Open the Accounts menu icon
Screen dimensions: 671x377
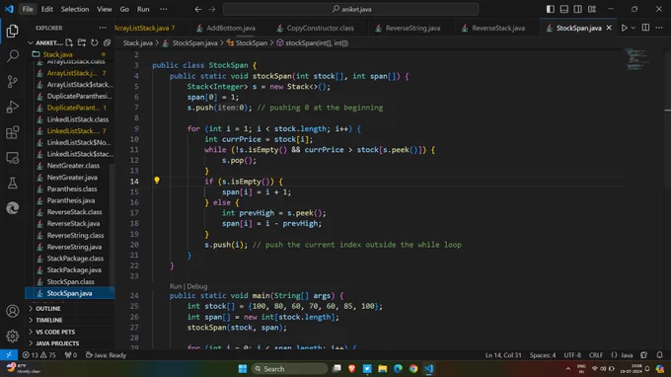coord(13,311)
